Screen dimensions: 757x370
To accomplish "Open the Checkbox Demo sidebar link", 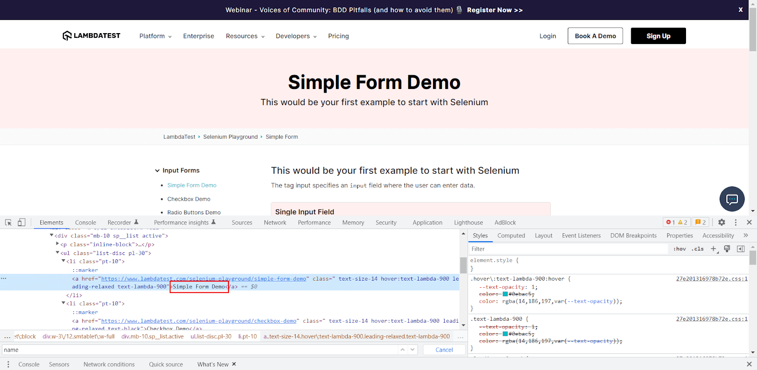I will tap(189, 199).
